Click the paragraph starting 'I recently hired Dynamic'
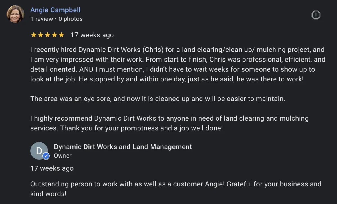 (178, 64)
